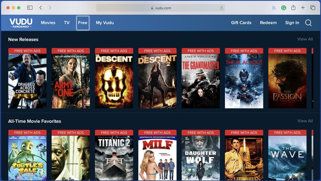Image resolution: width=321 pixels, height=181 pixels.
Task: Open the Army of One poster
Action: coord(71,78)
